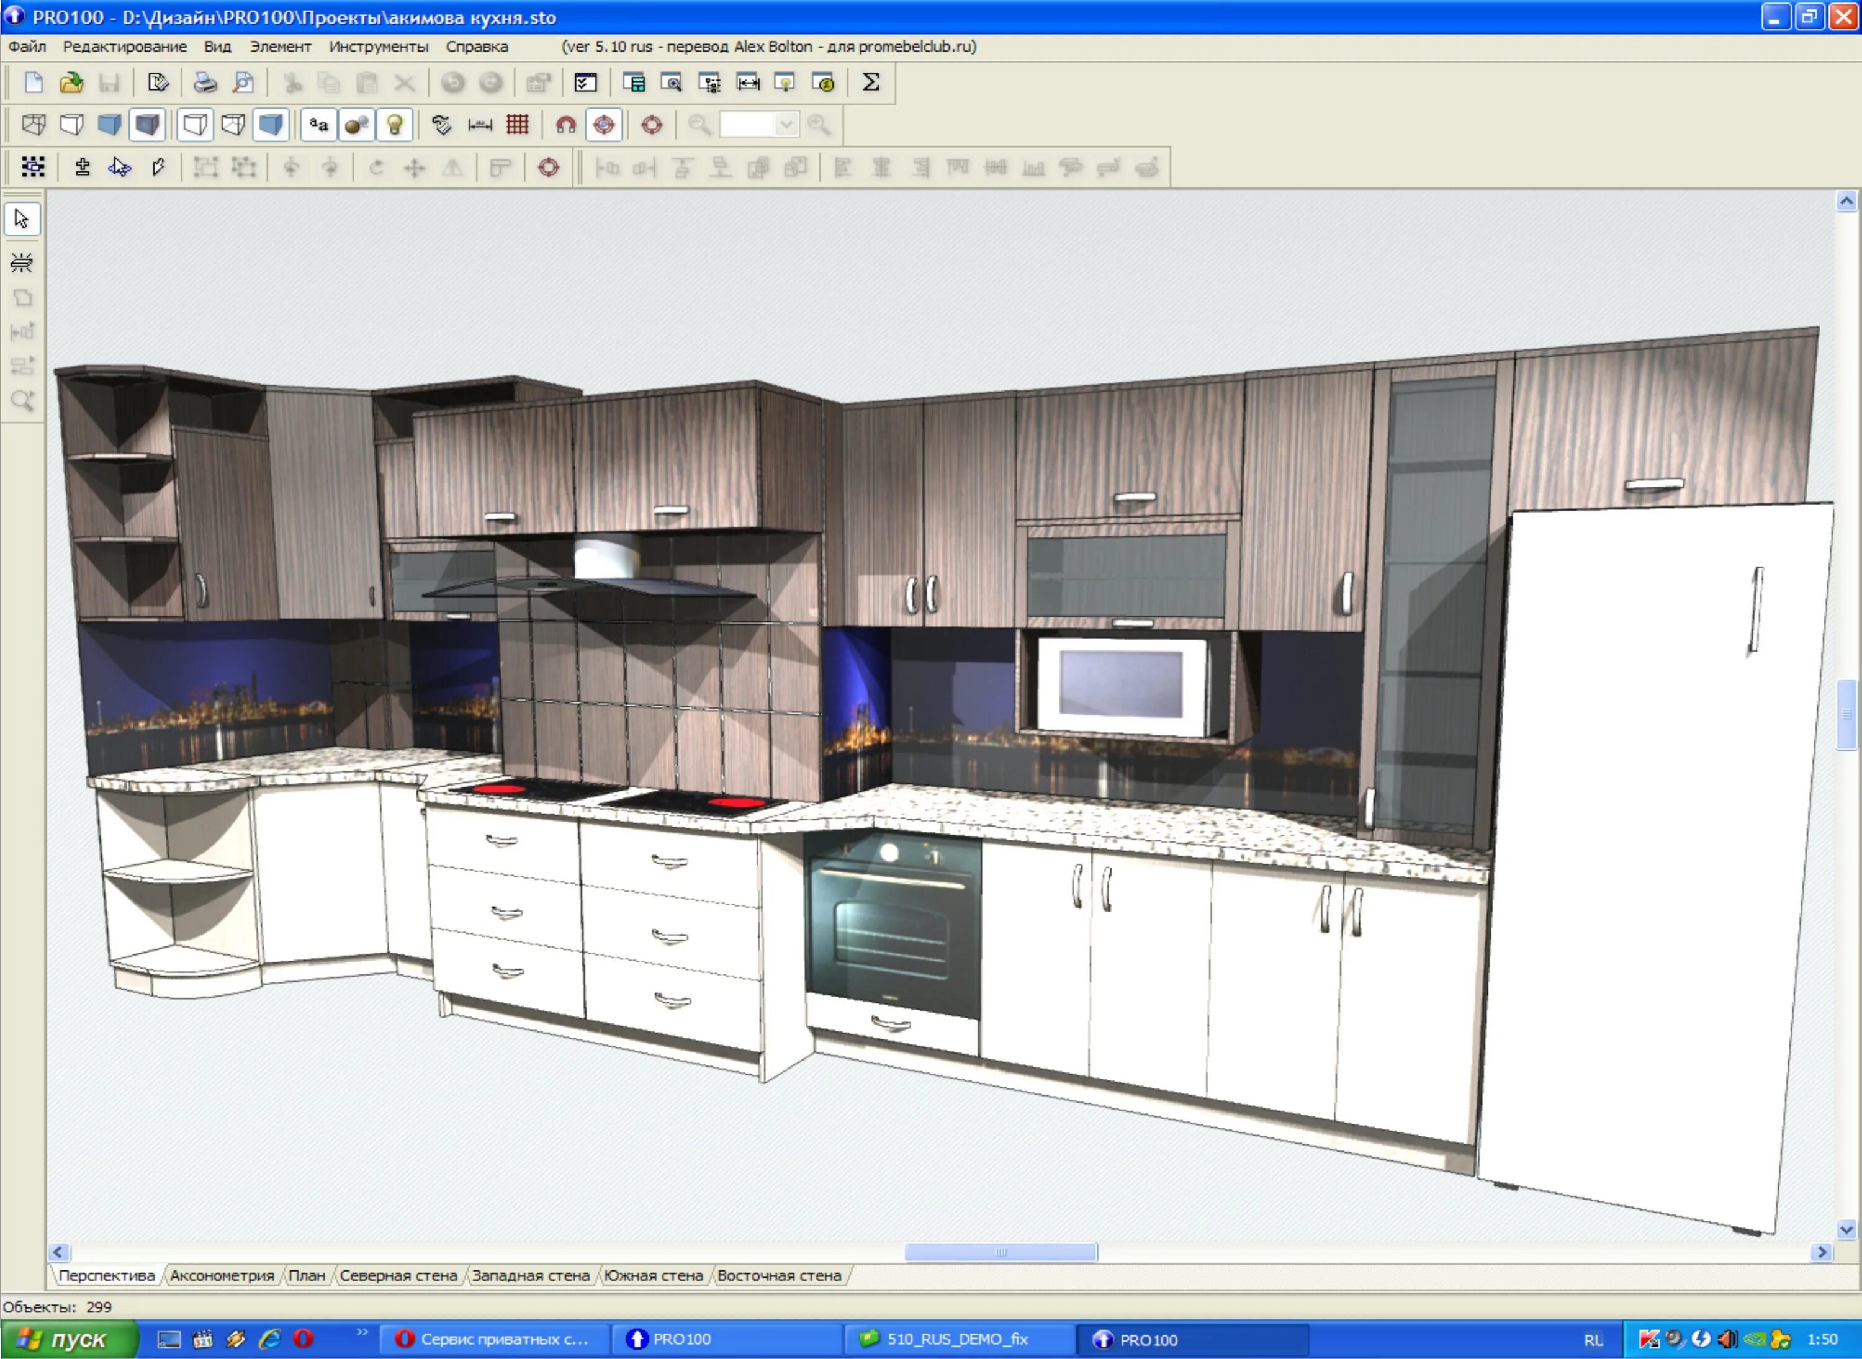Switch to the Аксонометрия tab
This screenshot has width=1862, height=1359.
pos(222,1275)
